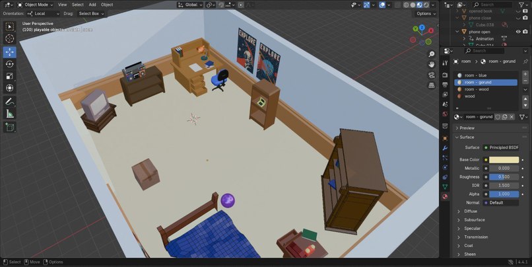Select the Transform tool
The height and width of the screenshot is (267, 532).
tap(9, 88)
